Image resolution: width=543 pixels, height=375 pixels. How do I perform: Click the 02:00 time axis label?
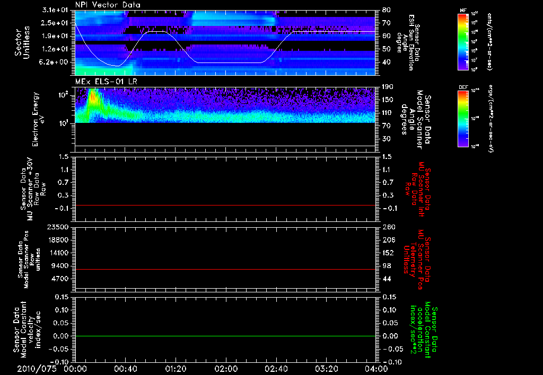point(226,369)
